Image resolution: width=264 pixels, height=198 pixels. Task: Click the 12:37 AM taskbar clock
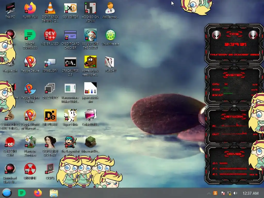[250, 193]
